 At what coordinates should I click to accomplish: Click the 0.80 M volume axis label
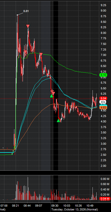tap(105, 179)
